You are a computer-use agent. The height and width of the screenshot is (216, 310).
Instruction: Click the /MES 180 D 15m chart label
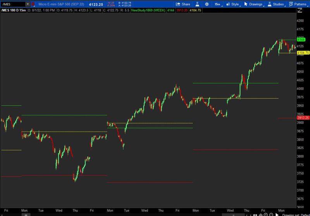click(x=14, y=10)
